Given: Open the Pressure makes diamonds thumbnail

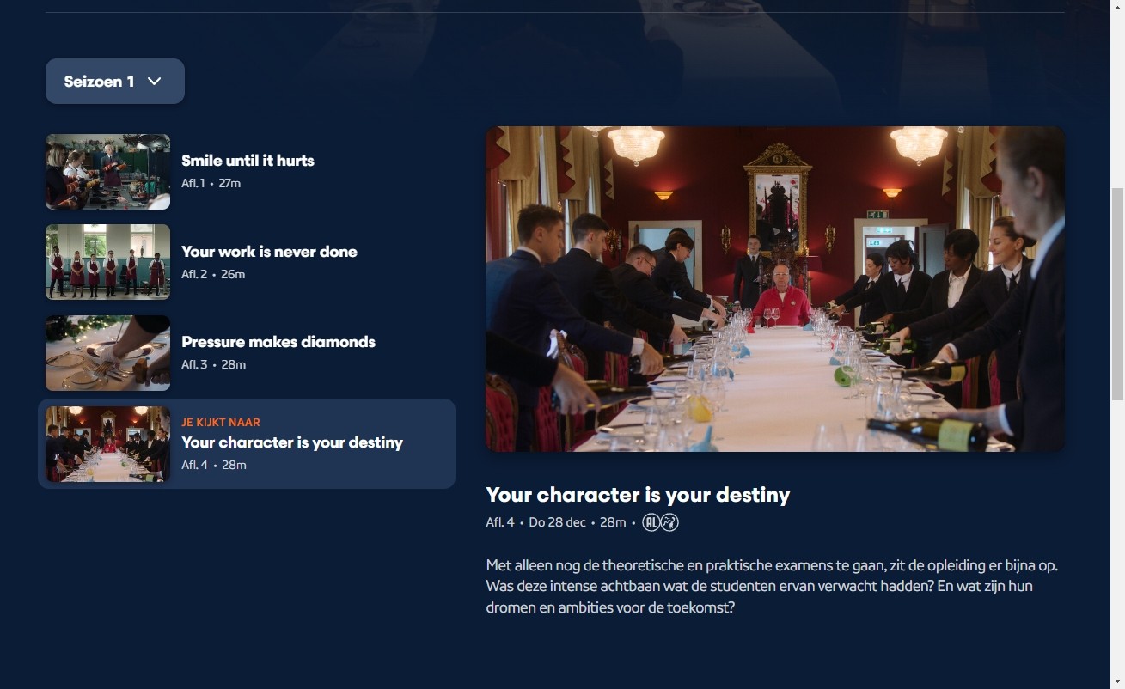Looking at the screenshot, I should tap(107, 353).
